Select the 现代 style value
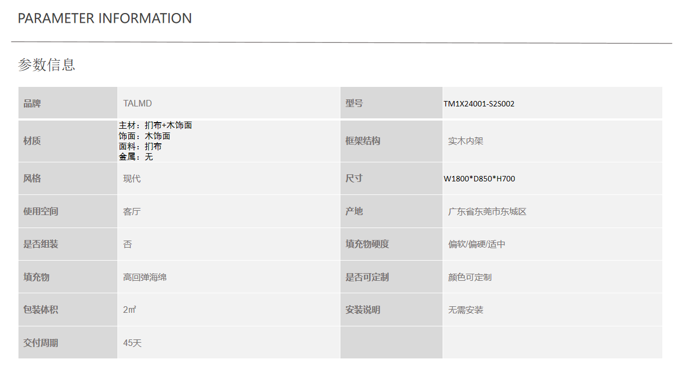This screenshot has width=696, height=391. click(x=132, y=179)
